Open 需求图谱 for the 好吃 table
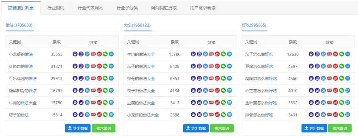This screenshot has height=137, width=358. pos(340,128)
